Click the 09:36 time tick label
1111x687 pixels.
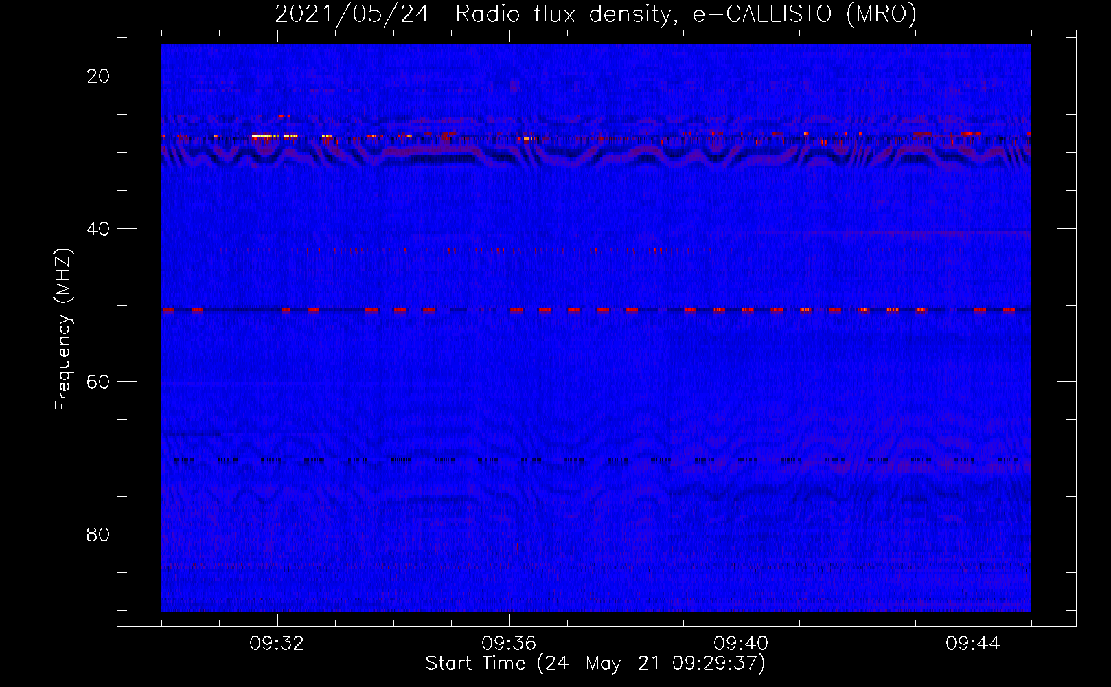(x=509, y=644)
